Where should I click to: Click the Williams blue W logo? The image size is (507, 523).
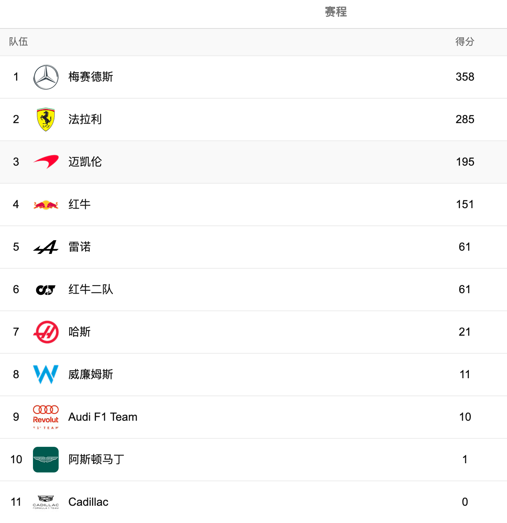click(46, 375)
